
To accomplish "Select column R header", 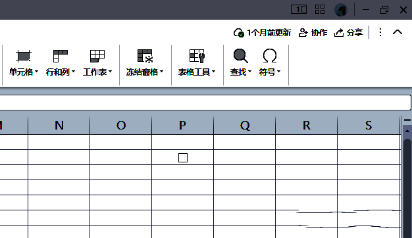I will pos(307,126).
